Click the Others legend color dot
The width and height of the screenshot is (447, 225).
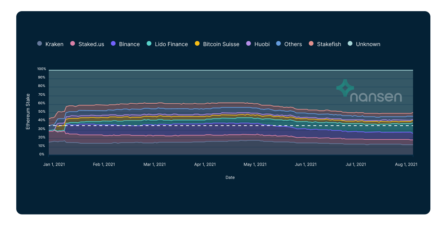coord(278,44)
